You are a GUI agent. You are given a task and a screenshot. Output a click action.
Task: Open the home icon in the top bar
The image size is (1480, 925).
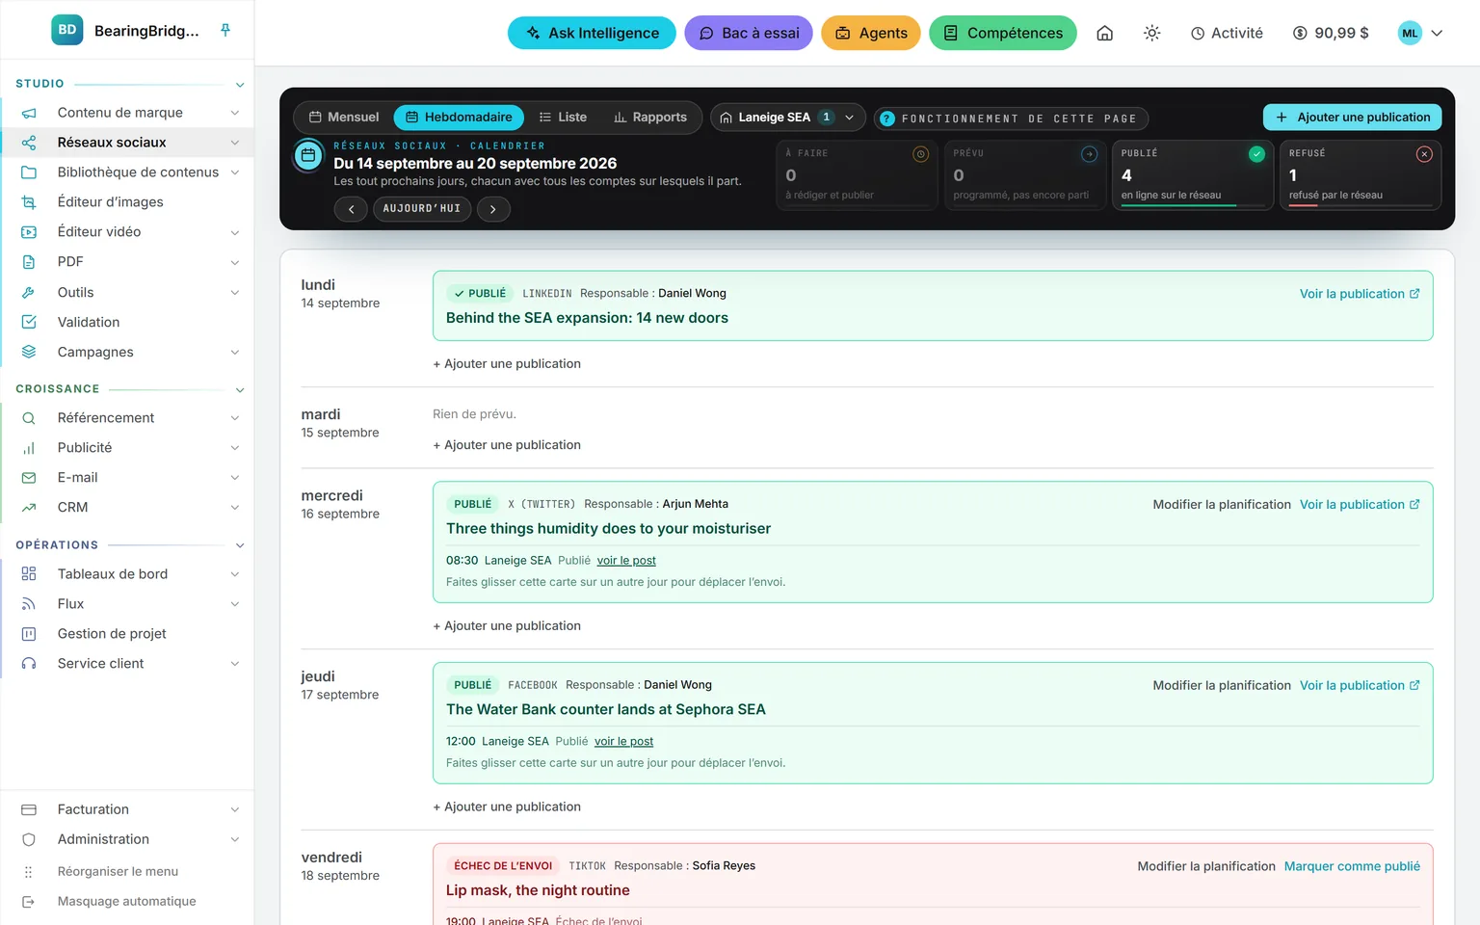point(1105,33)
